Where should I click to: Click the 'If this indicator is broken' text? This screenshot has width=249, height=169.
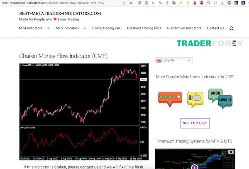click(x=84, y=167)
